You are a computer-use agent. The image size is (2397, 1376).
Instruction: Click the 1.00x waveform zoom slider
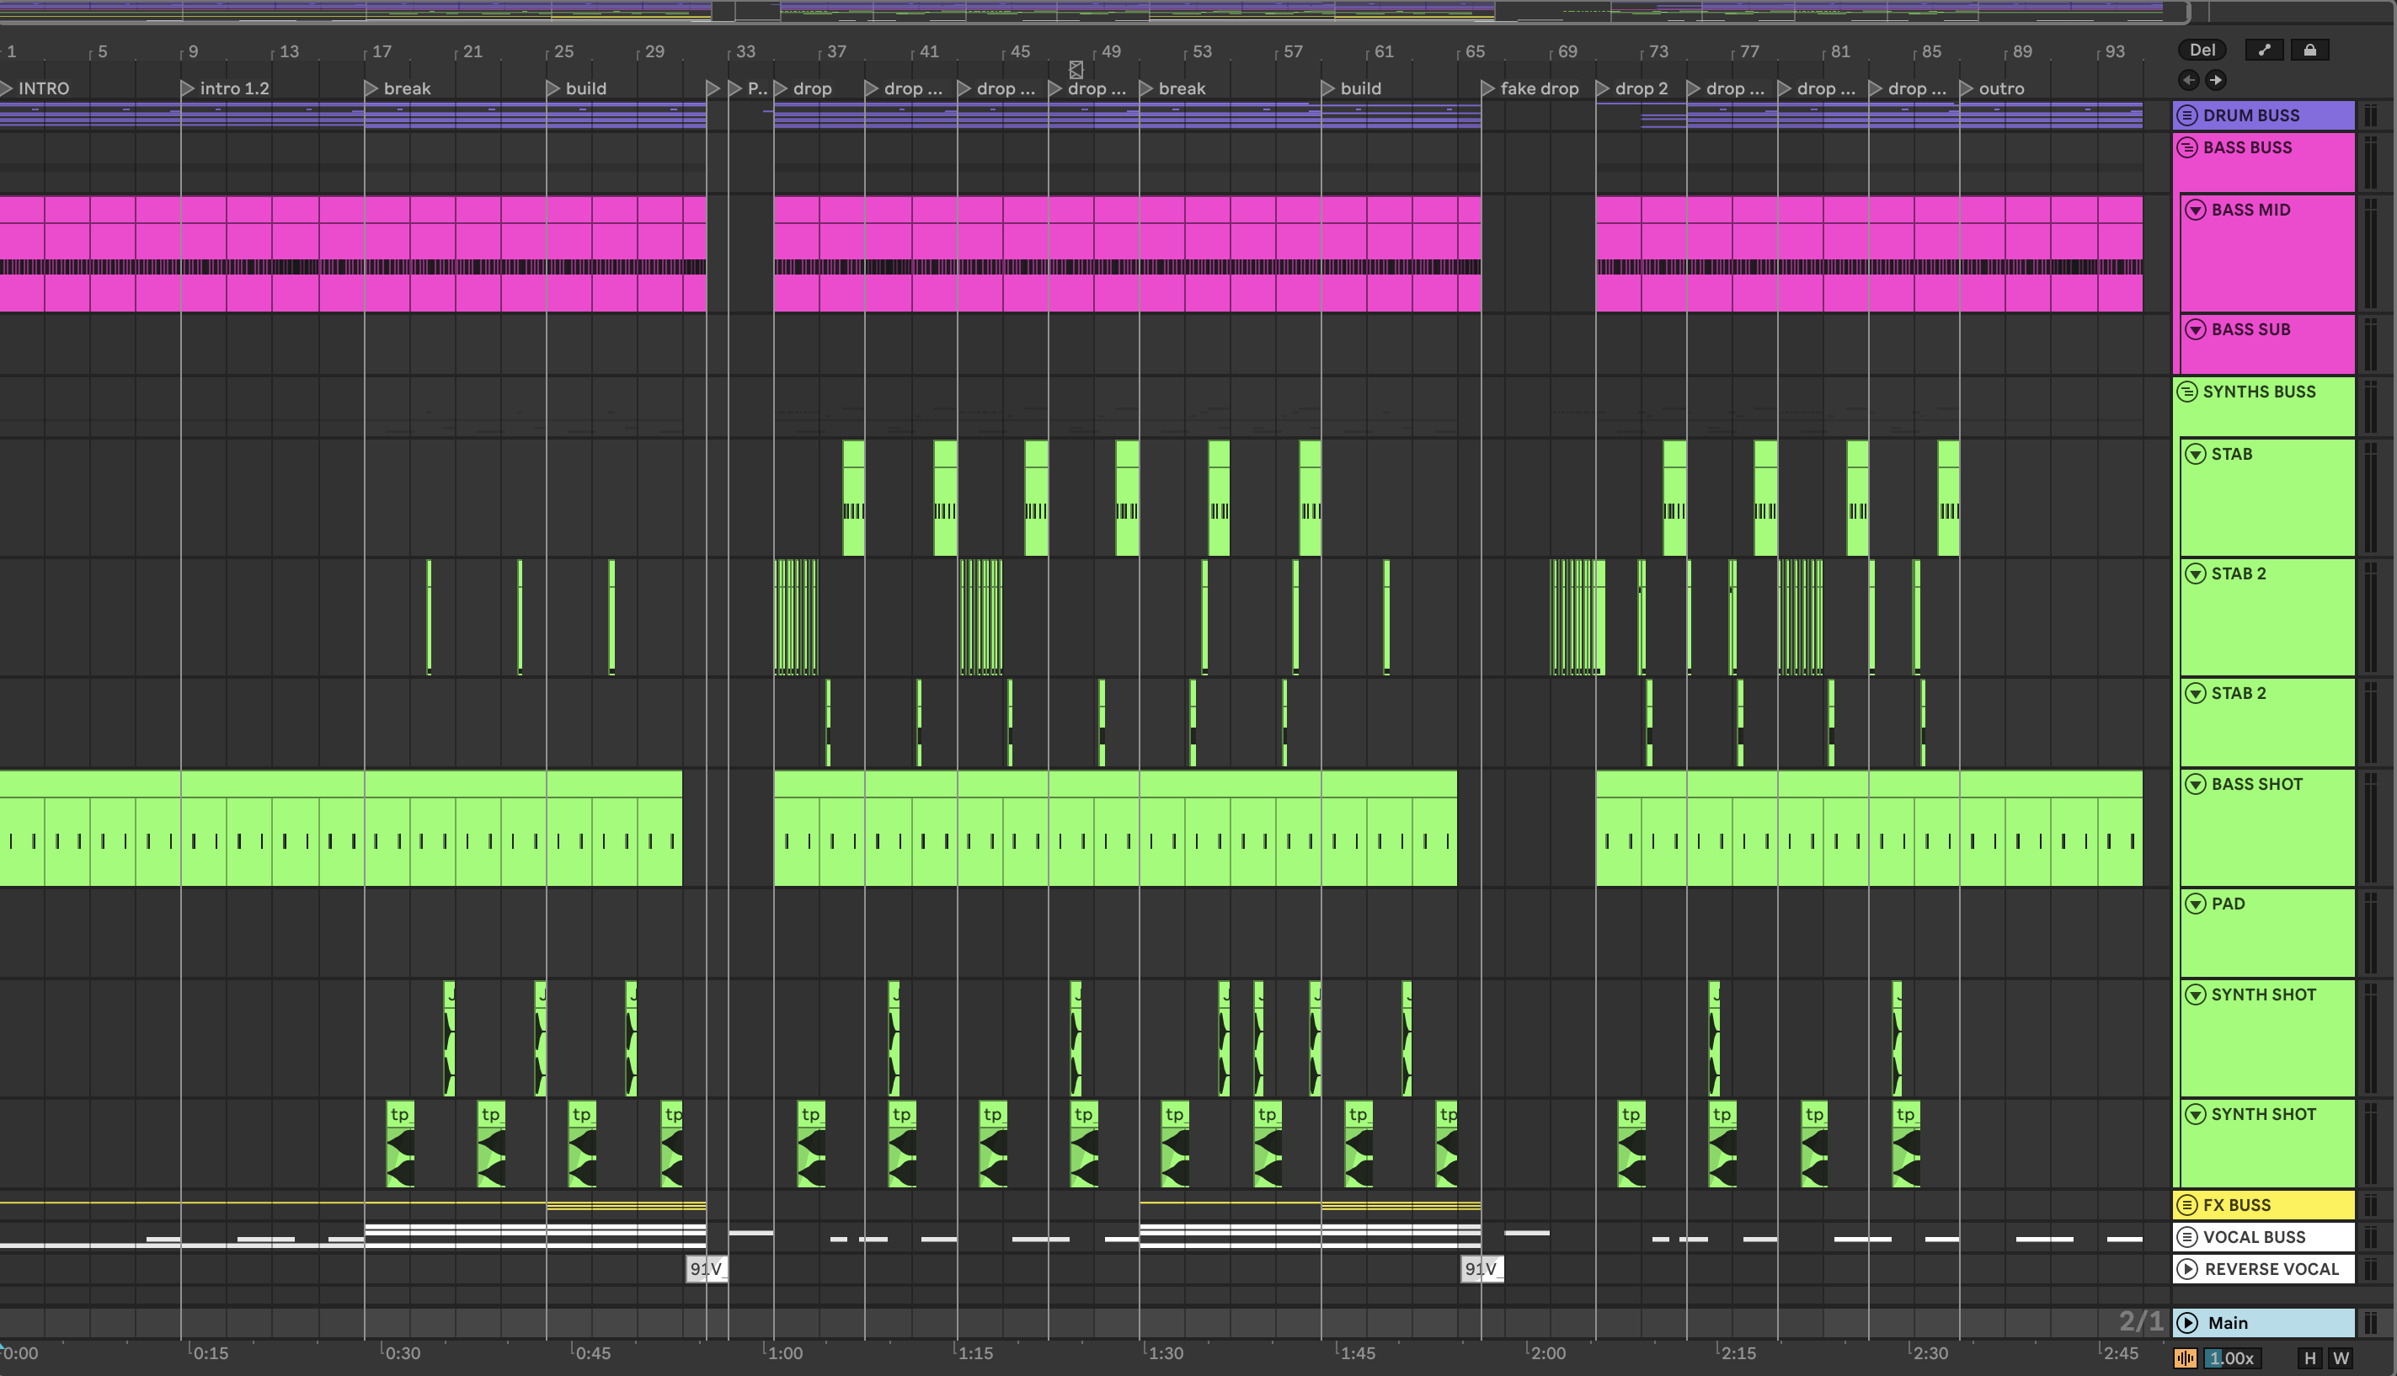2234,1358
